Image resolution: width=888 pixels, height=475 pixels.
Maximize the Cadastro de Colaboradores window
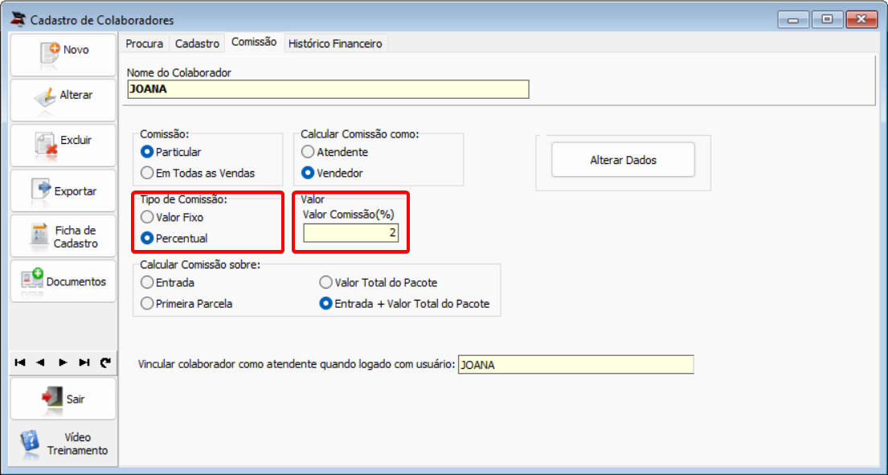(827, 20)
